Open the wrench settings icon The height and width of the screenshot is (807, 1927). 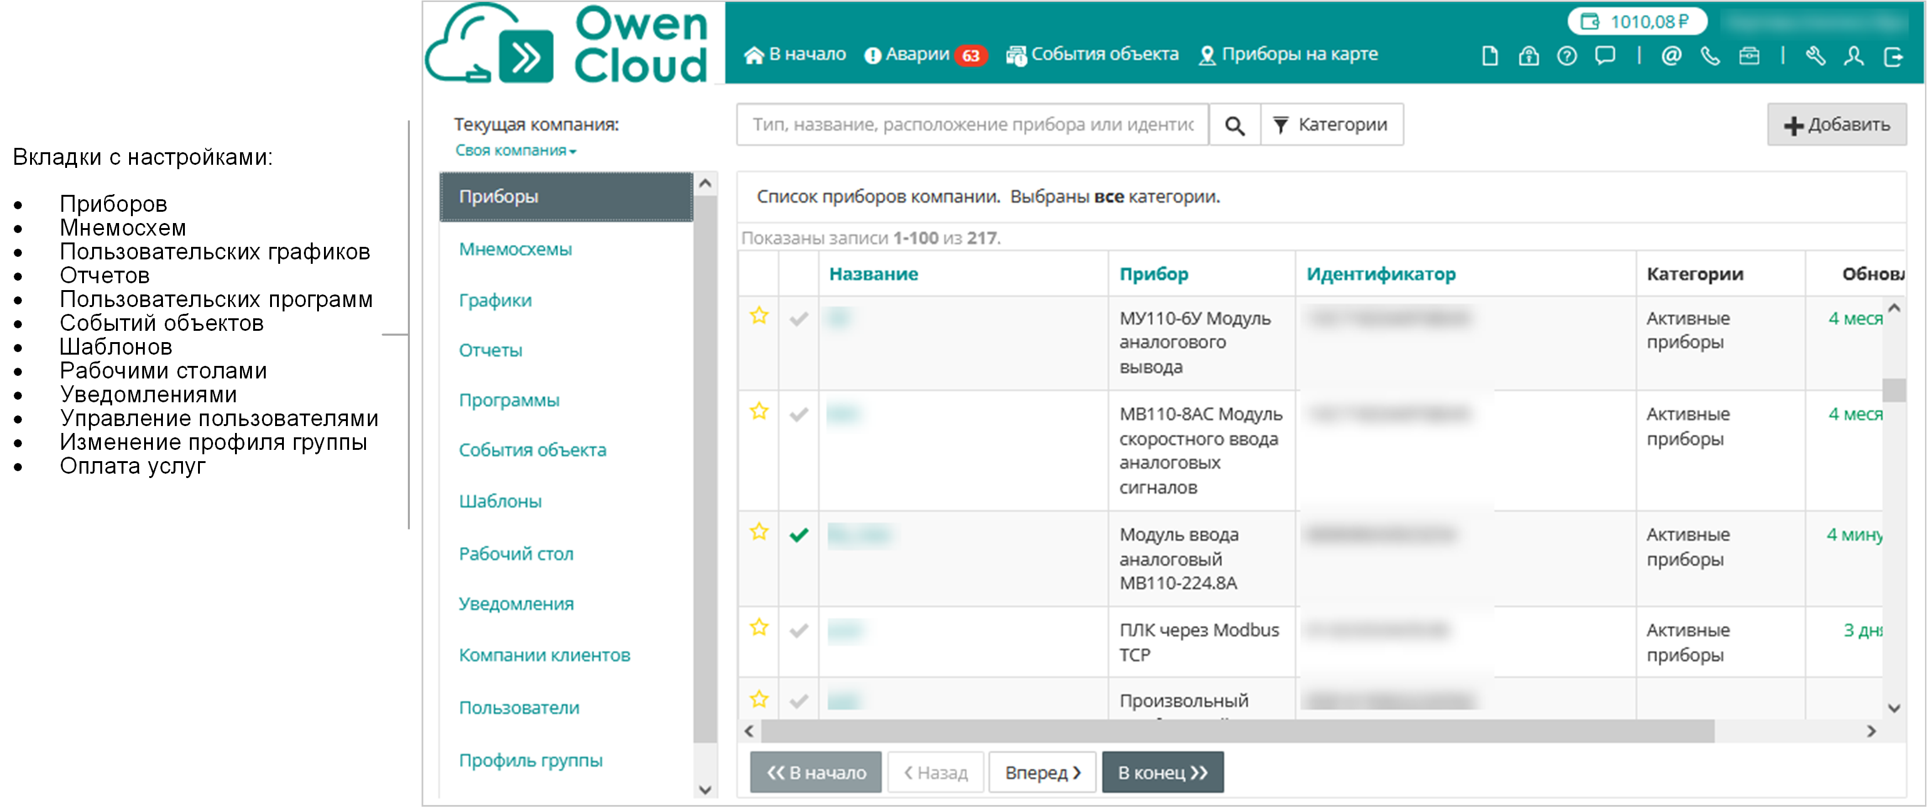point(1815,56)
